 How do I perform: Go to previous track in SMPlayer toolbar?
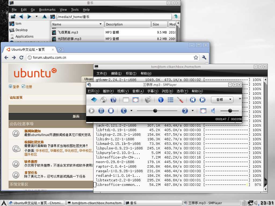[x=193, y=100]
